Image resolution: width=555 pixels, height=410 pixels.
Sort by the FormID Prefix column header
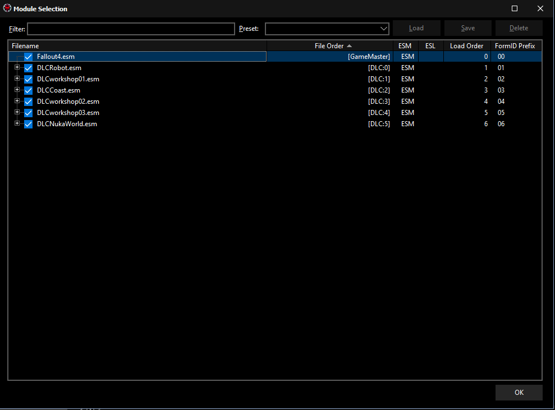[x=516, y=46]
